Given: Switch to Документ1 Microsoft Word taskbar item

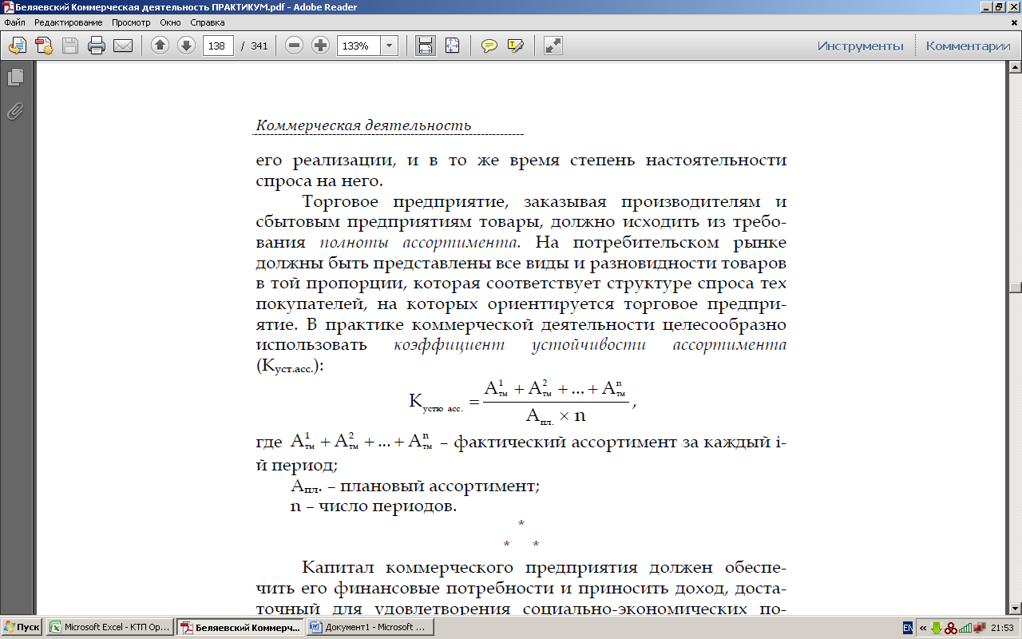Looking at the screenshot, I should coord(370,627).
